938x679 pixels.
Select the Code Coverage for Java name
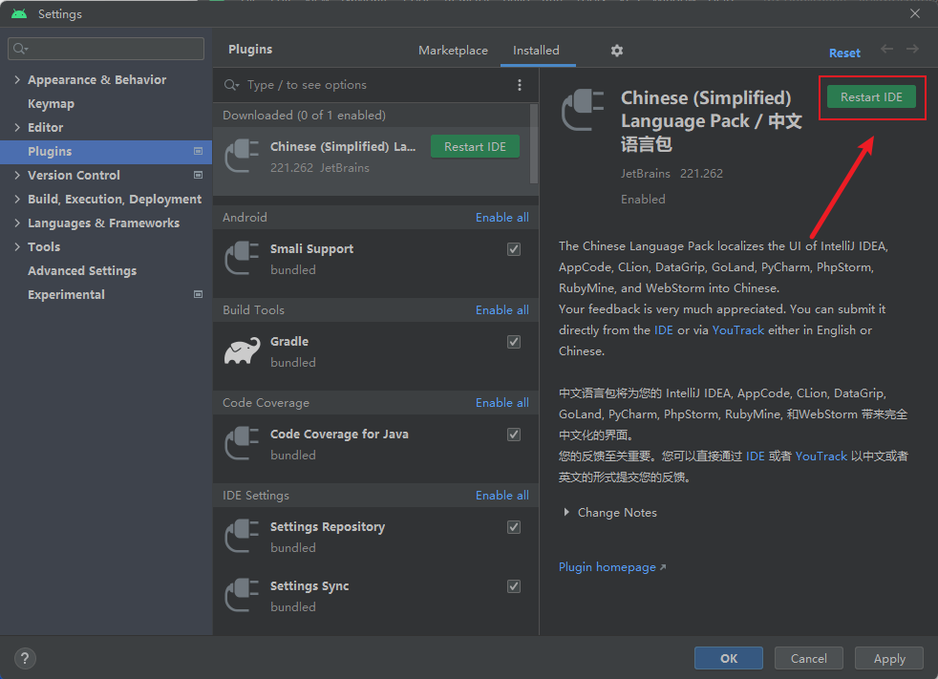[339, 435]
